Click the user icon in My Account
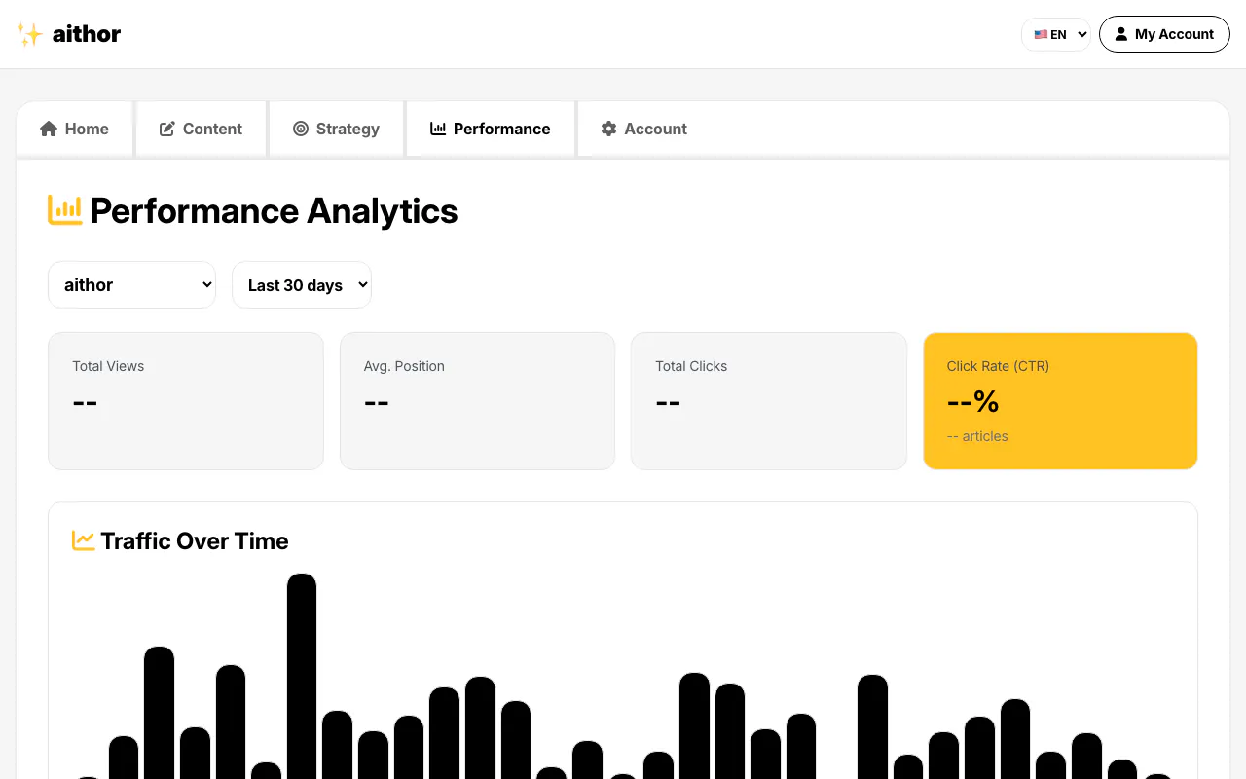The height and width of the screenshot is (779, 1246). (x=1121, y=34)
